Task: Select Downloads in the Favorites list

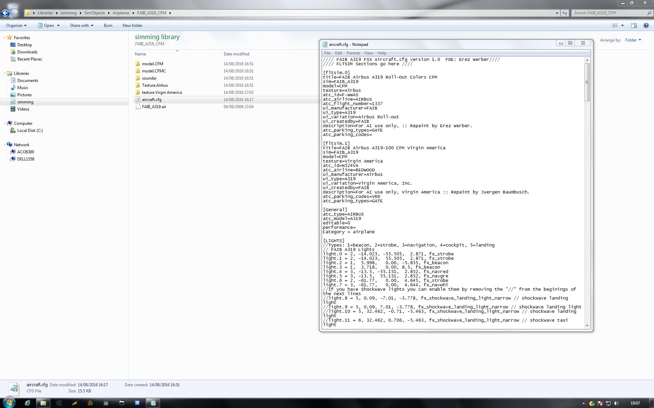Action: click(x=27, y=52)
